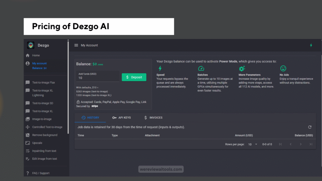Click the Text-to-image SD sidebar icon
Screen dimensions: 322x181
[x=28, y=103]
